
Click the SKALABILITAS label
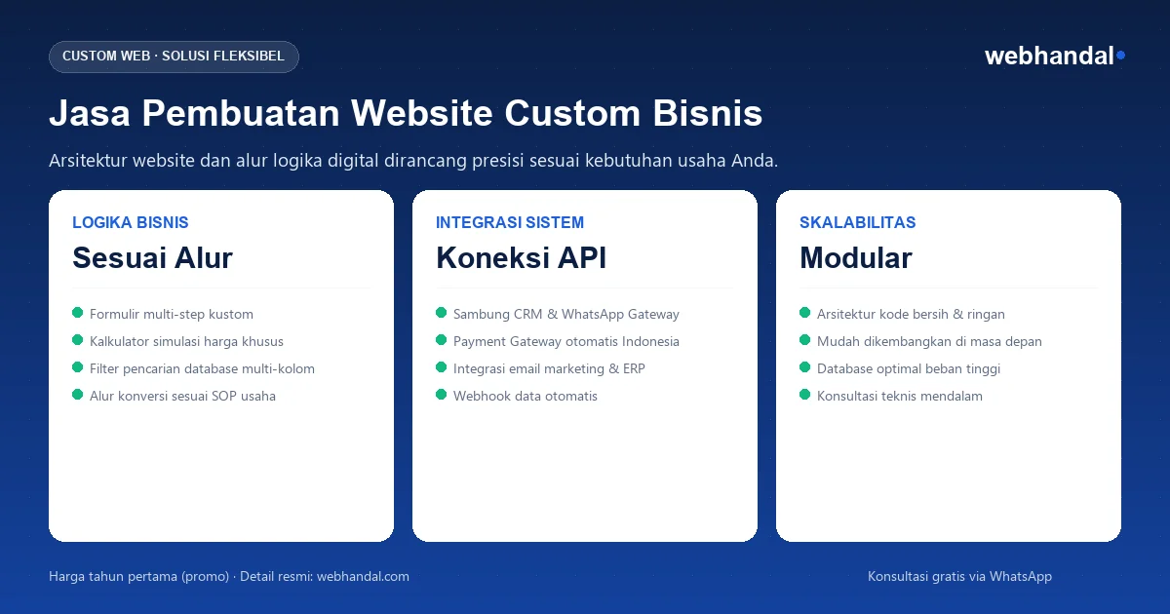coord(858,222)
